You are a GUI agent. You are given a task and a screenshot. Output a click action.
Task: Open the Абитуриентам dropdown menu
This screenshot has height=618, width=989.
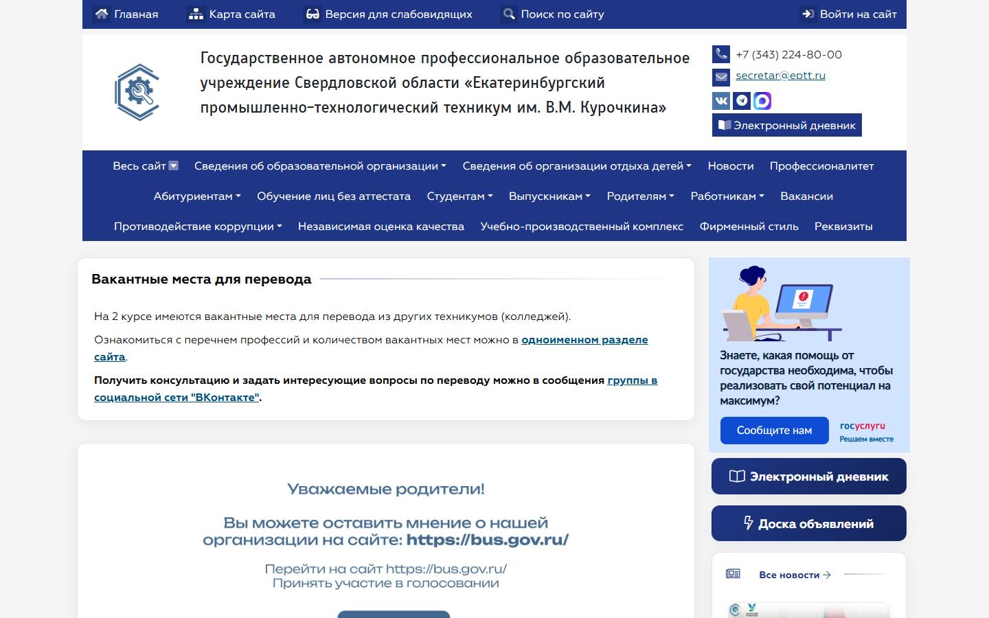[x=197, y=196]
